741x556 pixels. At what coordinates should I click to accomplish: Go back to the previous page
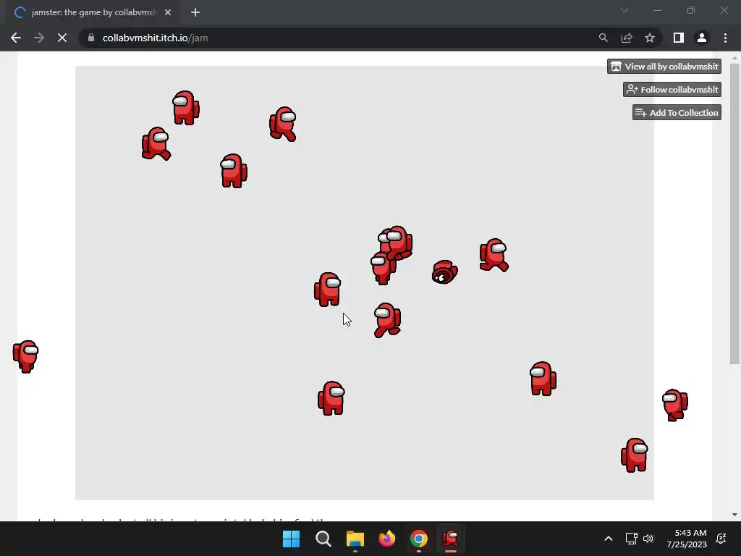16,38
